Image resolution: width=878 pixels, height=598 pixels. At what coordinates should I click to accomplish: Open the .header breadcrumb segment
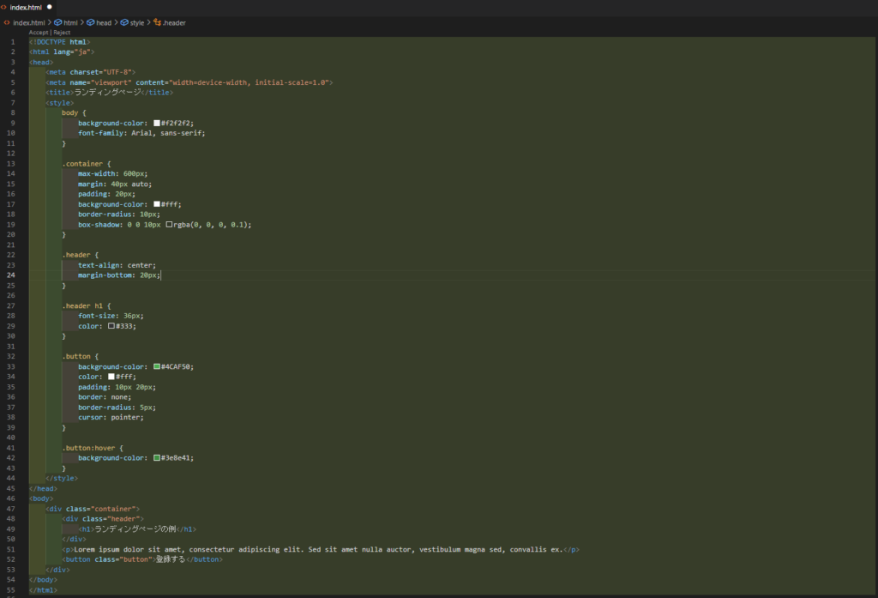click(174, 23)
